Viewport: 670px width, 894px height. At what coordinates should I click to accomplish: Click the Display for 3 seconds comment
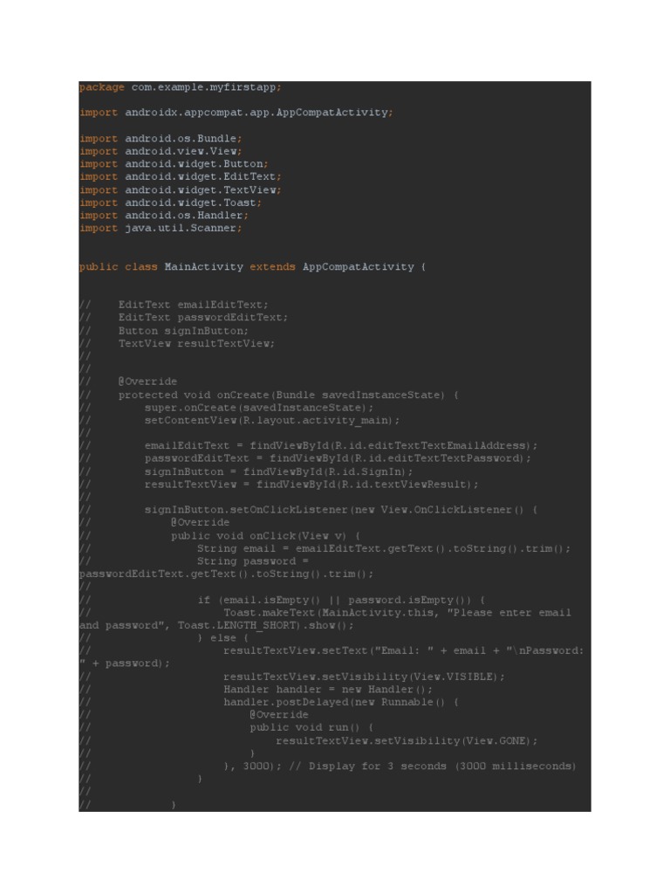[x=433, y=767]
